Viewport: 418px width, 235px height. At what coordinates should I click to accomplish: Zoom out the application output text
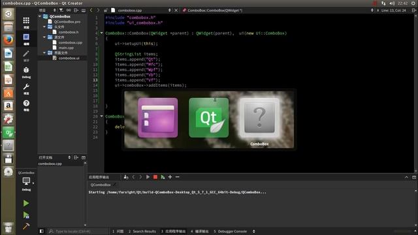click(x=177, y=177)
